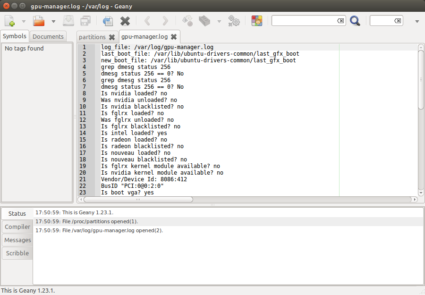The image size is (425, 295).
Task: Close the current file with X toolbar icon
Action: 125,21
